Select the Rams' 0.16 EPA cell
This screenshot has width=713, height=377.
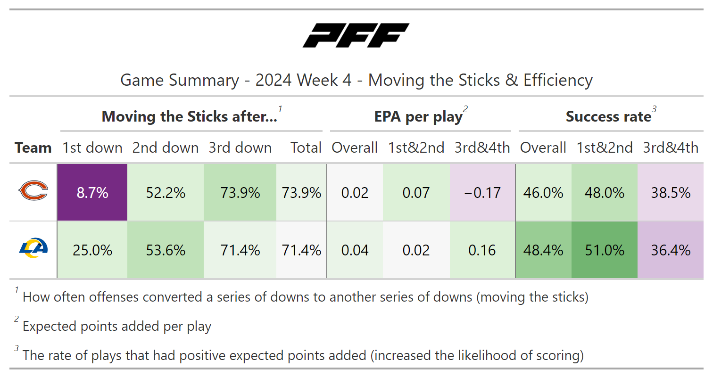(x=482, y=249)
